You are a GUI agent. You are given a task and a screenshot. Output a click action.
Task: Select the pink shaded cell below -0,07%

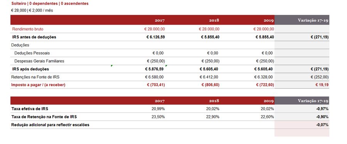tap(302, 133)
